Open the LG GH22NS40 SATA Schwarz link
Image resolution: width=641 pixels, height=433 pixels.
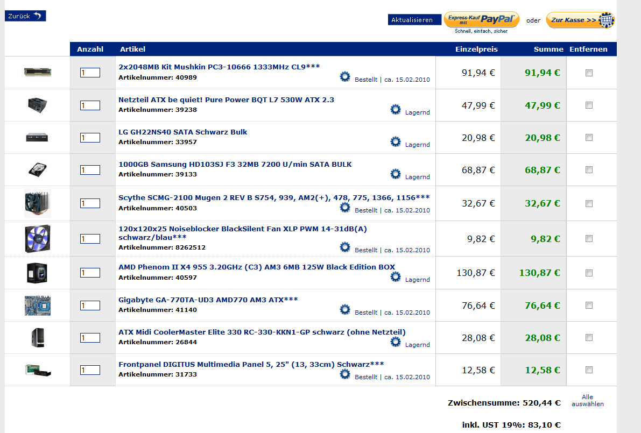[183, 132]
